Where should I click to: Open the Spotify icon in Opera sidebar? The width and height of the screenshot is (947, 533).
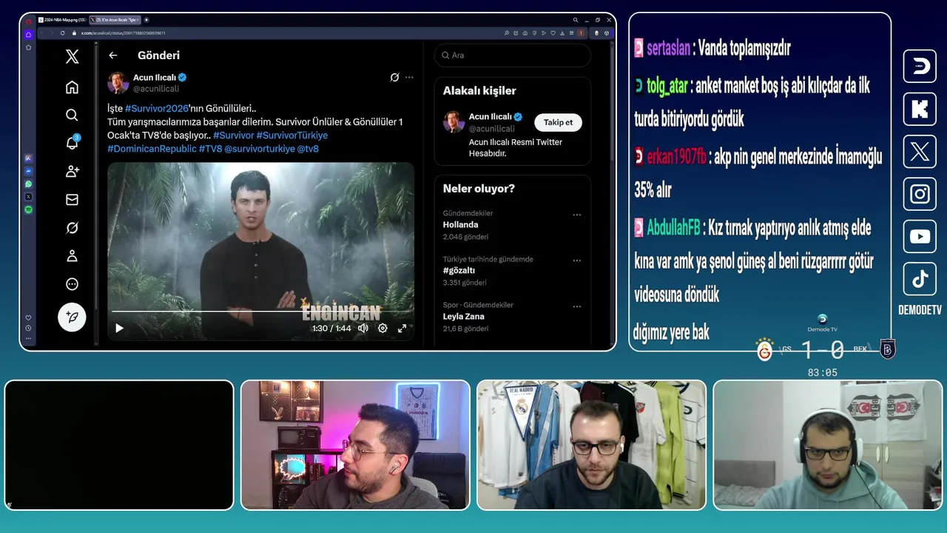[x=28, y=209]
